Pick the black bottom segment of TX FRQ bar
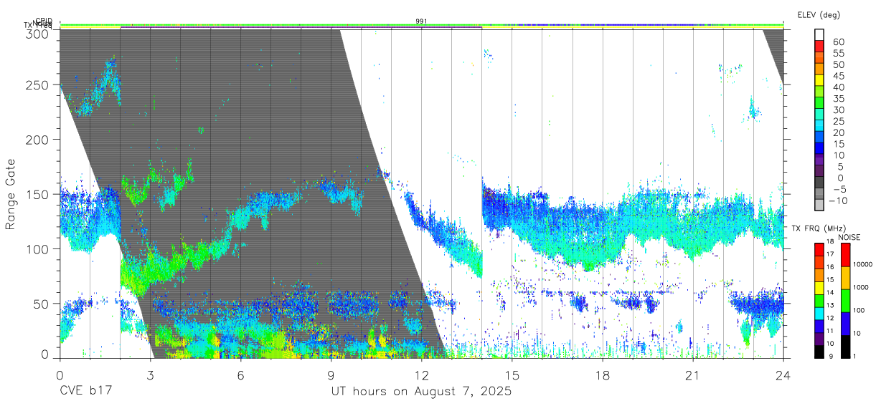Image resolution: width=881 pixels, height=406 pixels. [x=819, y=352]
